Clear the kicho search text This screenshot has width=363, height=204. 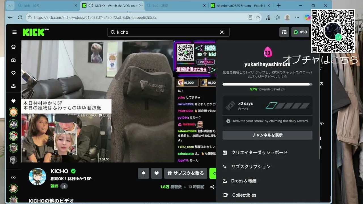pos(222,32)
